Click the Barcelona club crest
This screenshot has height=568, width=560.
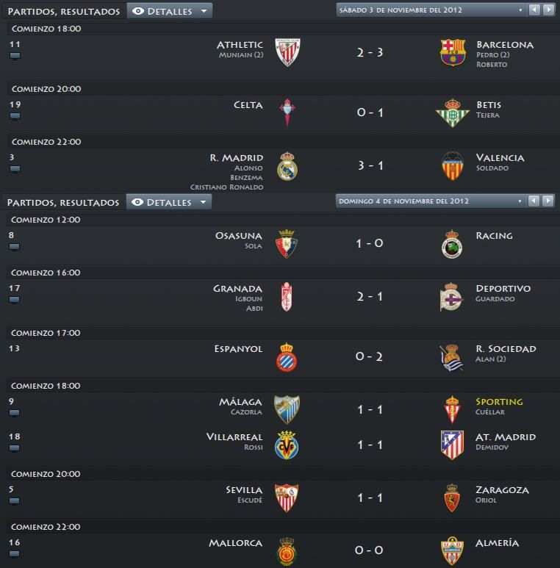[453, 52]
